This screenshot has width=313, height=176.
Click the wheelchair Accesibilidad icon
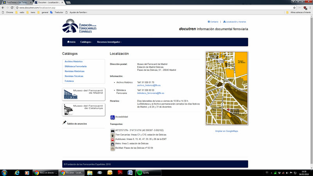112,117
